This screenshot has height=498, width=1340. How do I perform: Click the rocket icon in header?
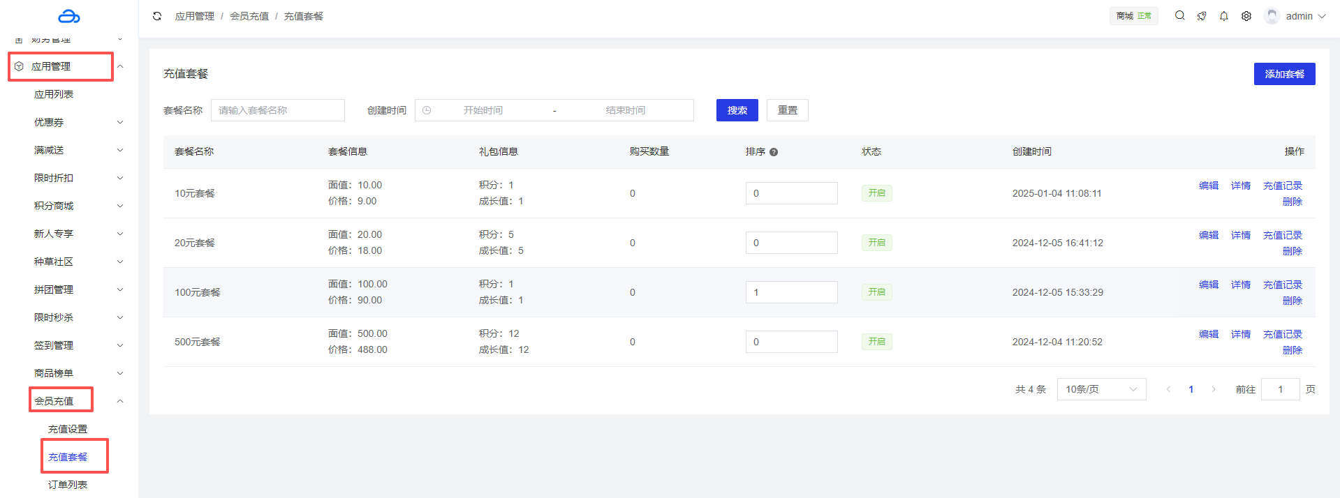tap(1201, 16)
